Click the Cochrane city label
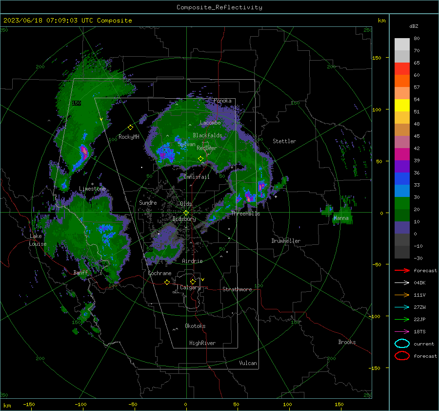 160,273
